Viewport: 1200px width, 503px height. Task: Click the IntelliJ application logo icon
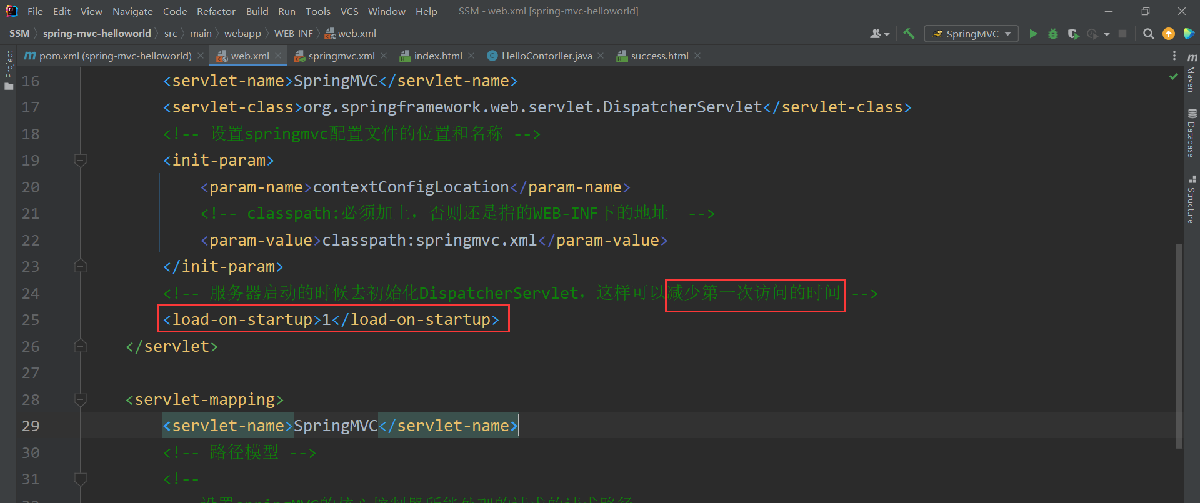pyautogui.click(x=11, y=11)
